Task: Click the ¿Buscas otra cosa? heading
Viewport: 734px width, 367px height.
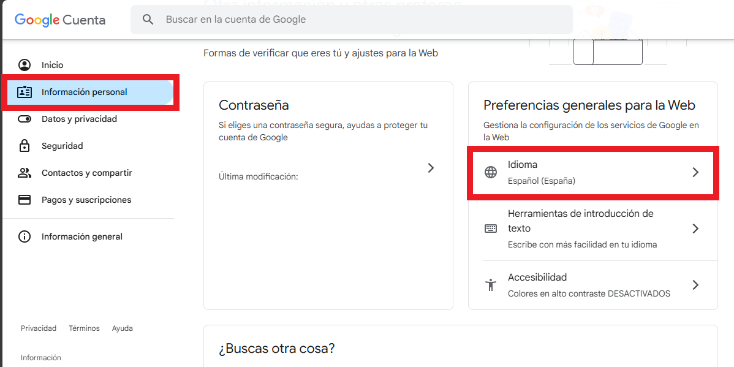Action: (277, 349)
